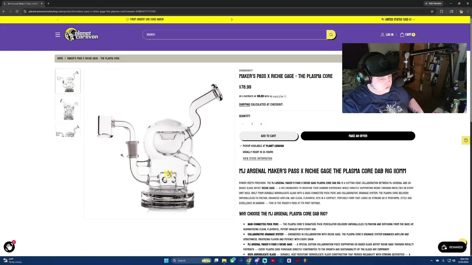Viewport: 472px width, 265px height.
Task: Select the first product thumbnail
Action: pos(68,81)
